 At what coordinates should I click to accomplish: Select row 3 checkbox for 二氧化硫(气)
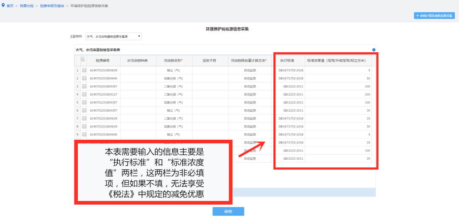[x=84, y=86]
